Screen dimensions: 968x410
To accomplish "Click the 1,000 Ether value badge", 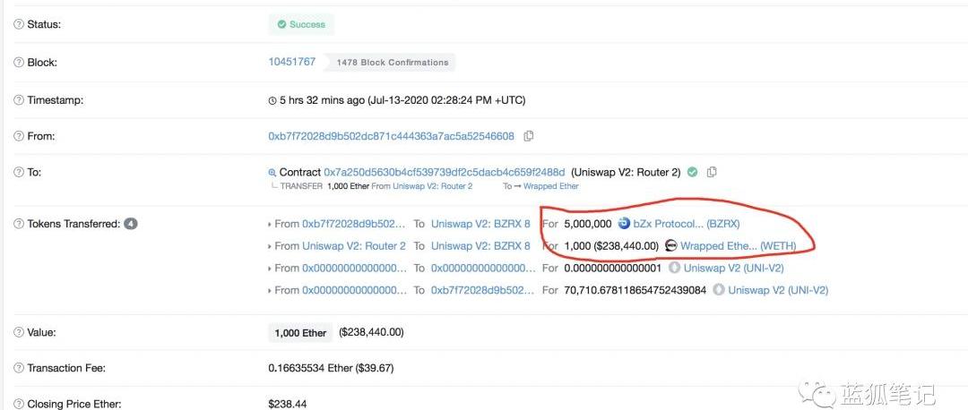I will tap(300, 333).
